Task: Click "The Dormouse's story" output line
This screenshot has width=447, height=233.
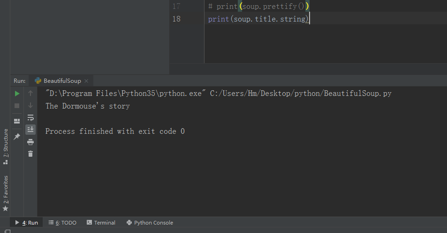Action: click(x=88, y=106)
